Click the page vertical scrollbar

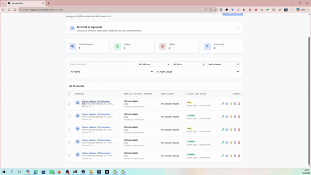[309, 101]
